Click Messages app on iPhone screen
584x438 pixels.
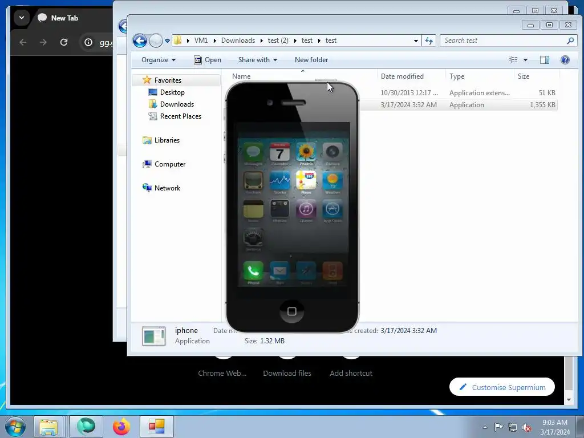[253, 152]
